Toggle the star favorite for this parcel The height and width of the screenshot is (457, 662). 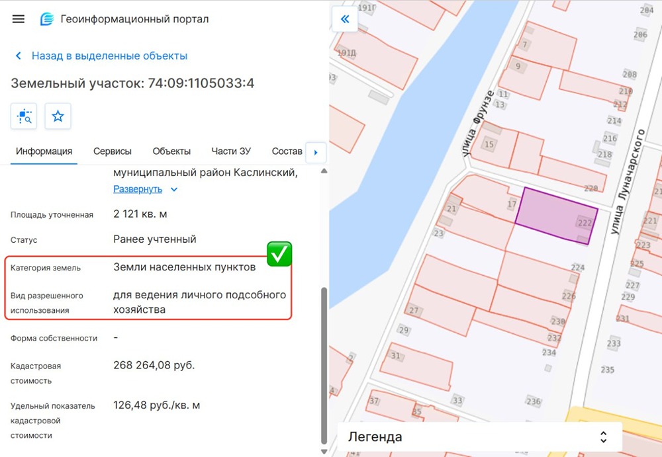point(58,116)
